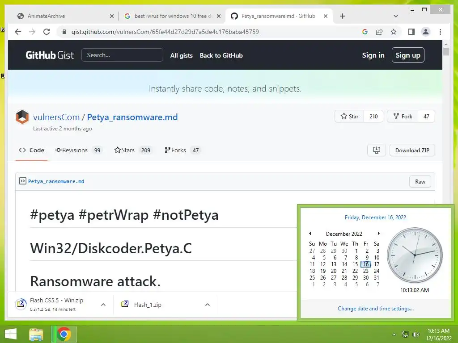The height and width of the screenshot is (343, 458).
Task: Select December 16 in the calendar
Action: coord(366,264)
